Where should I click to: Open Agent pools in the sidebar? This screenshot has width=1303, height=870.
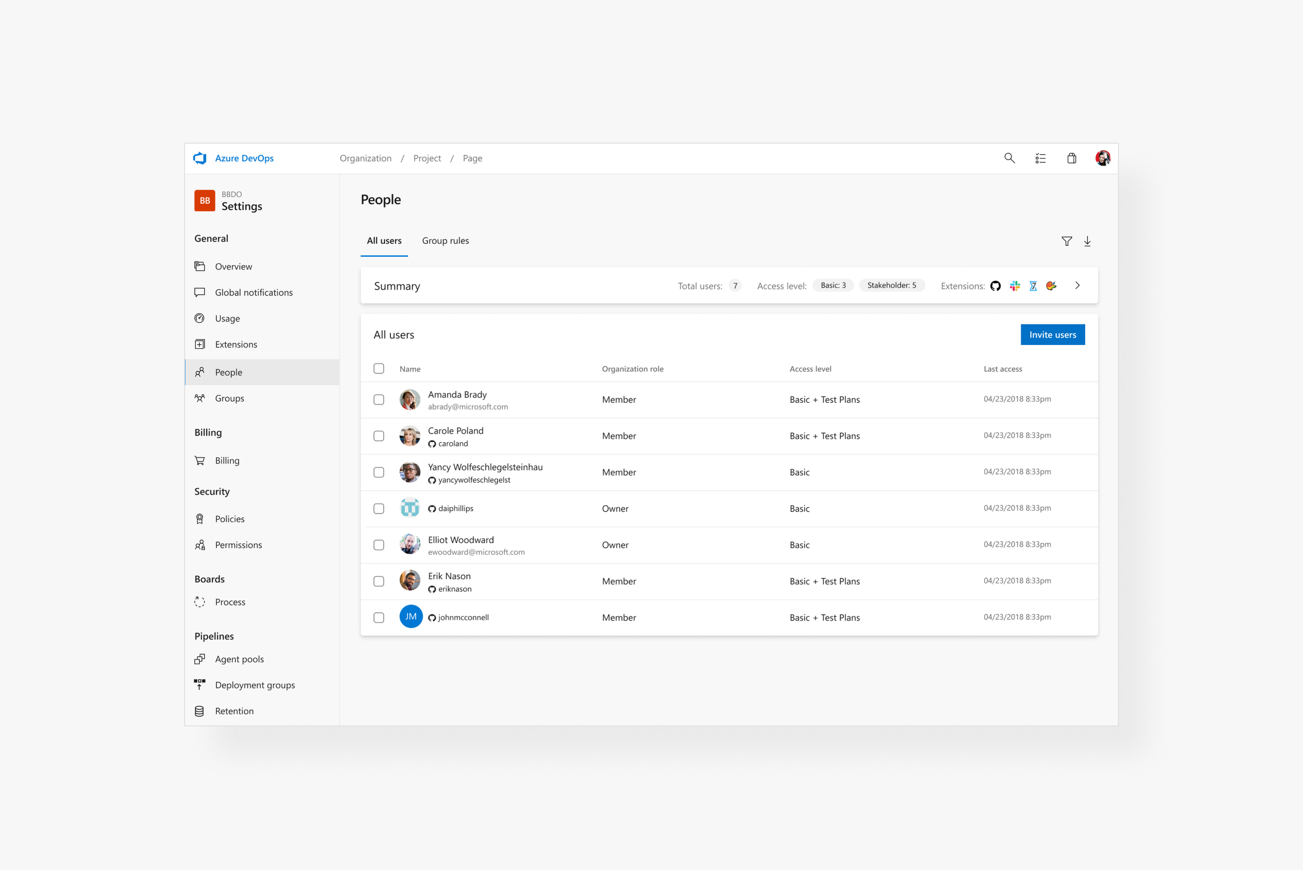point(262,659)
